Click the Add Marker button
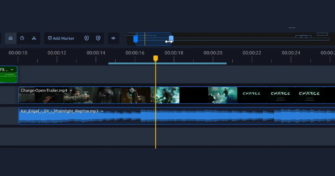Image resolution: width=335 pixels, height=176 pixels. 61,38
